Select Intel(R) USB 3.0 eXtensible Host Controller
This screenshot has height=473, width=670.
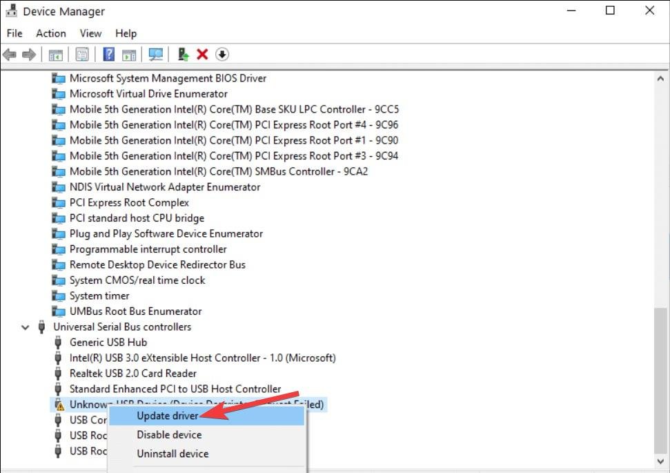coord(203,358)
